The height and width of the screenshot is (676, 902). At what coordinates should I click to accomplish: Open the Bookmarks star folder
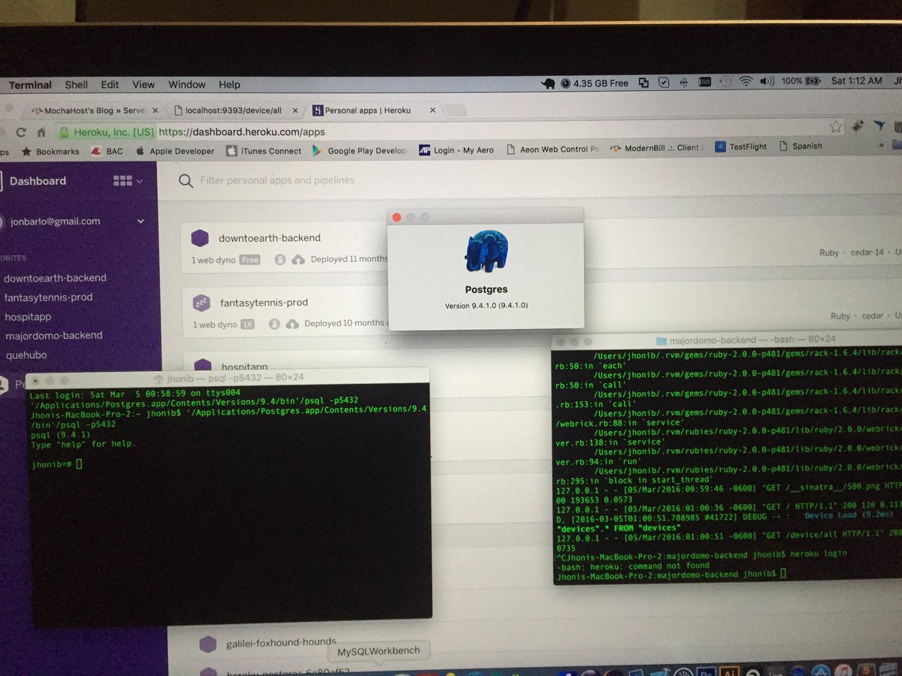click(x=50, y=152)
